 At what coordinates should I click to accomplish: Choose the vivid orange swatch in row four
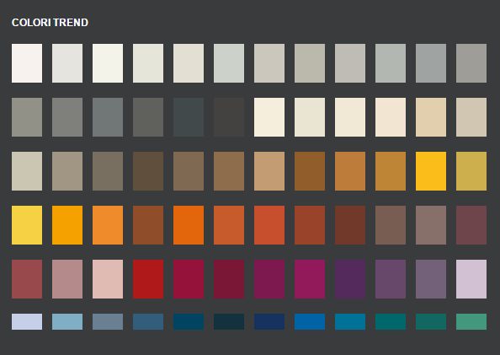189,225
